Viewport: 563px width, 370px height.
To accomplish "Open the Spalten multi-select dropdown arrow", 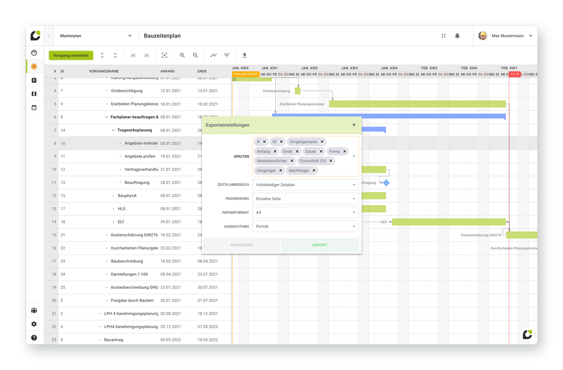I will pos(354,157).
